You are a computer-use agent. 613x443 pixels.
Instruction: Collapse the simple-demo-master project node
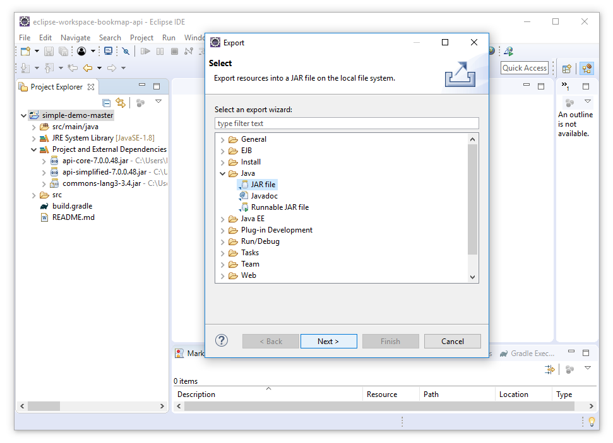(24, 116)
